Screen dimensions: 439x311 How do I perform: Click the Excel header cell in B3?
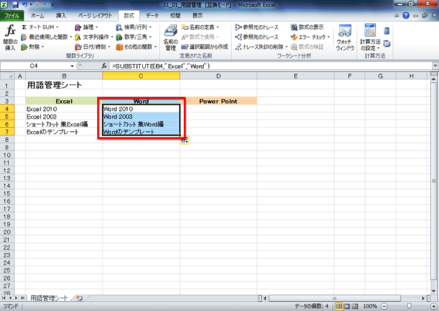coord(64,101)
